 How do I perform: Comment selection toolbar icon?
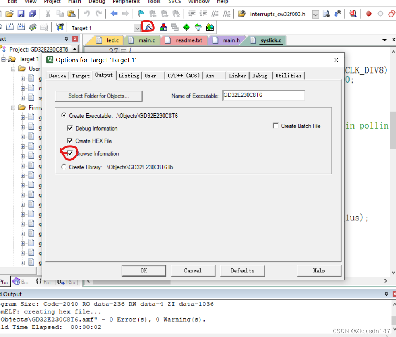point(215,14)
